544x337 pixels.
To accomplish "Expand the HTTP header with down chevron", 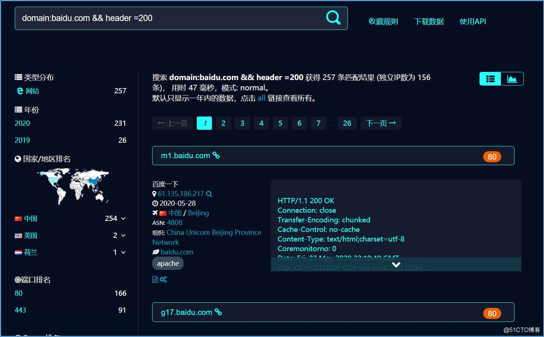I will click(x=396, y=264).
